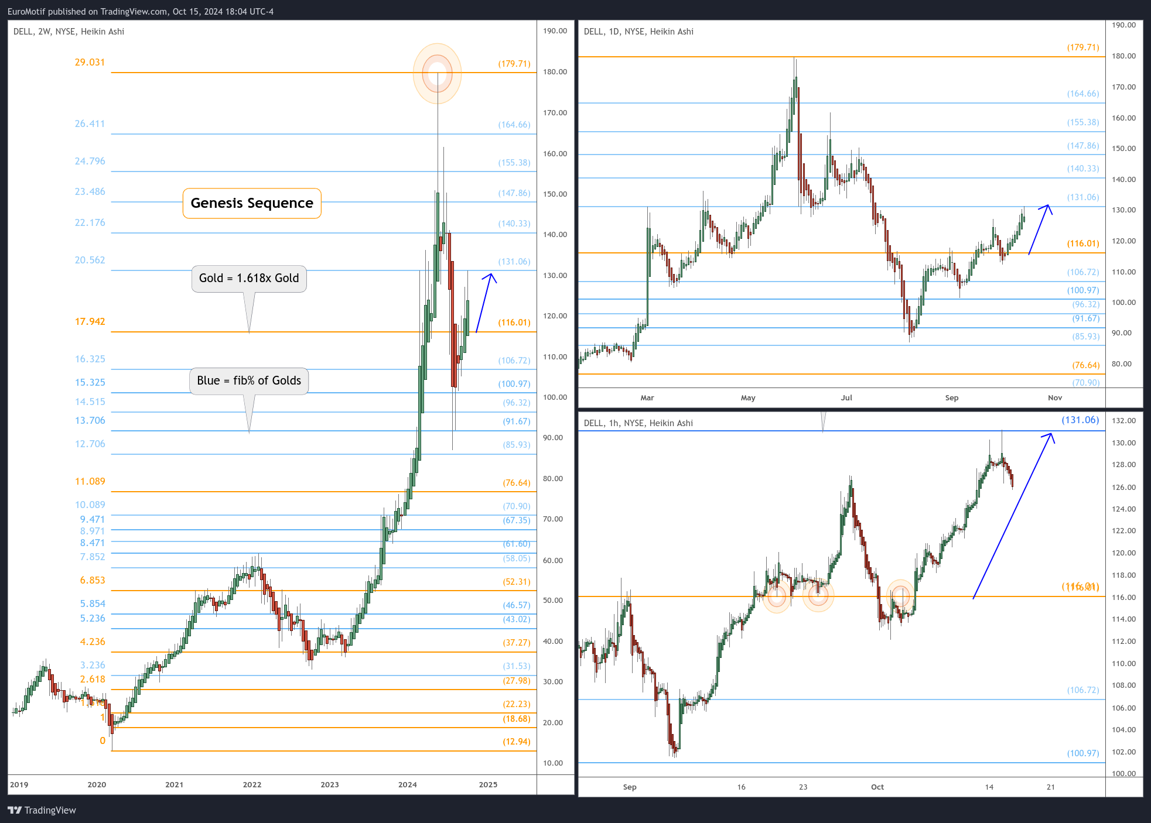Click fib level label 13.706

coord(90,420)
